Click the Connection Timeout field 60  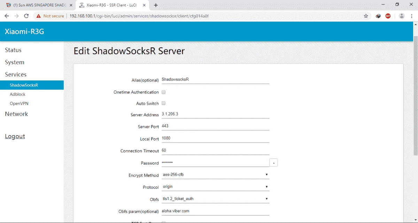(215, 150)
